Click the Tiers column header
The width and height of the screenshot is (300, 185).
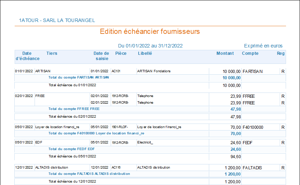tap(52, 53)
